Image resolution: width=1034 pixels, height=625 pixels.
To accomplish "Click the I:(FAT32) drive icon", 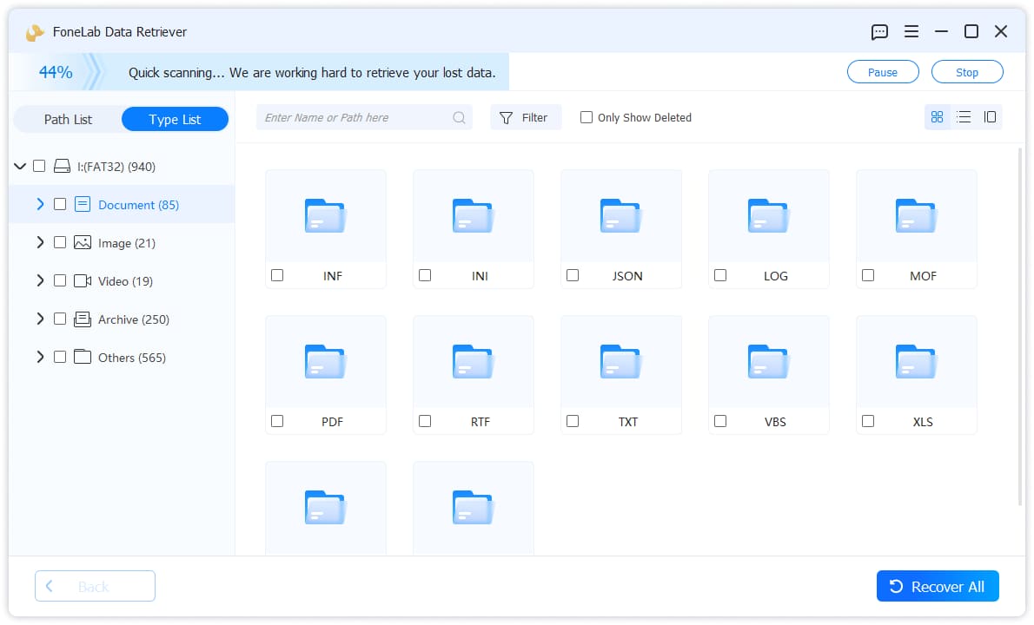I will pyautogui.click(x=62, y=166).
